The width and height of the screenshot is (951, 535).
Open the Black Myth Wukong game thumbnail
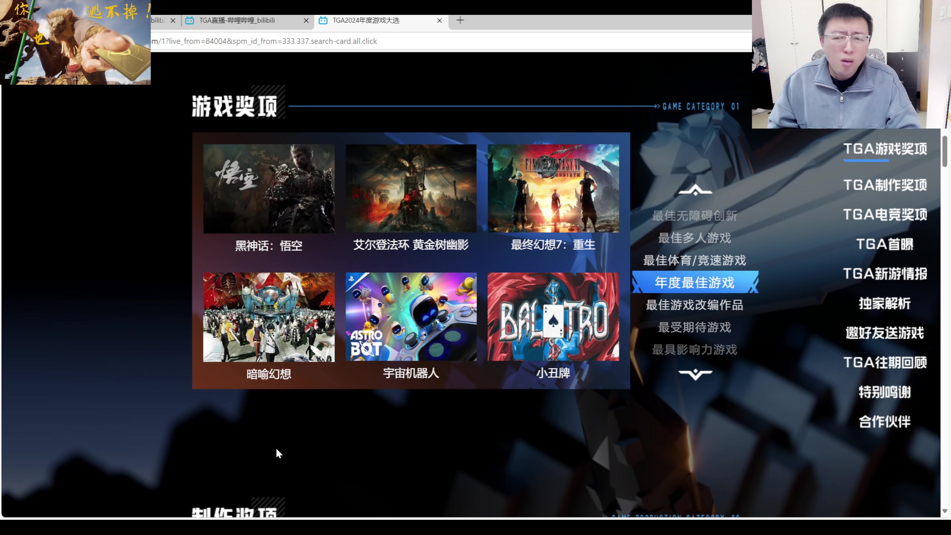269,189
